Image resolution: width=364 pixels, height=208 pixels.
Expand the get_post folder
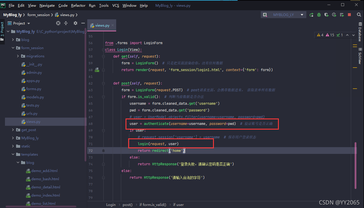(x=13, y=130)
